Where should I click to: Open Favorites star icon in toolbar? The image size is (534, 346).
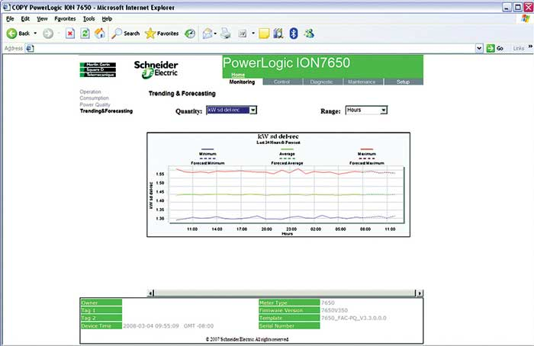click(x=150, y=34)
